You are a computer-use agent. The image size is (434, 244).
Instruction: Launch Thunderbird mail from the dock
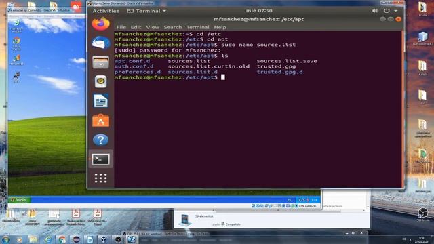(101, 43)
